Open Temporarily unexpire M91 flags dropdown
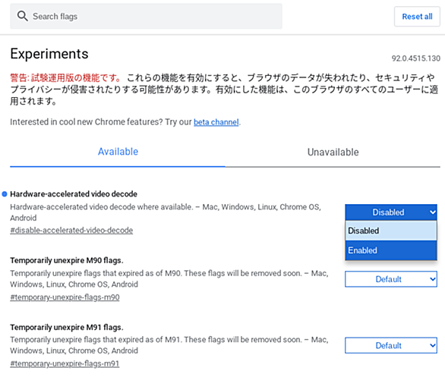445x377 pixels. (x=391, y=346)
